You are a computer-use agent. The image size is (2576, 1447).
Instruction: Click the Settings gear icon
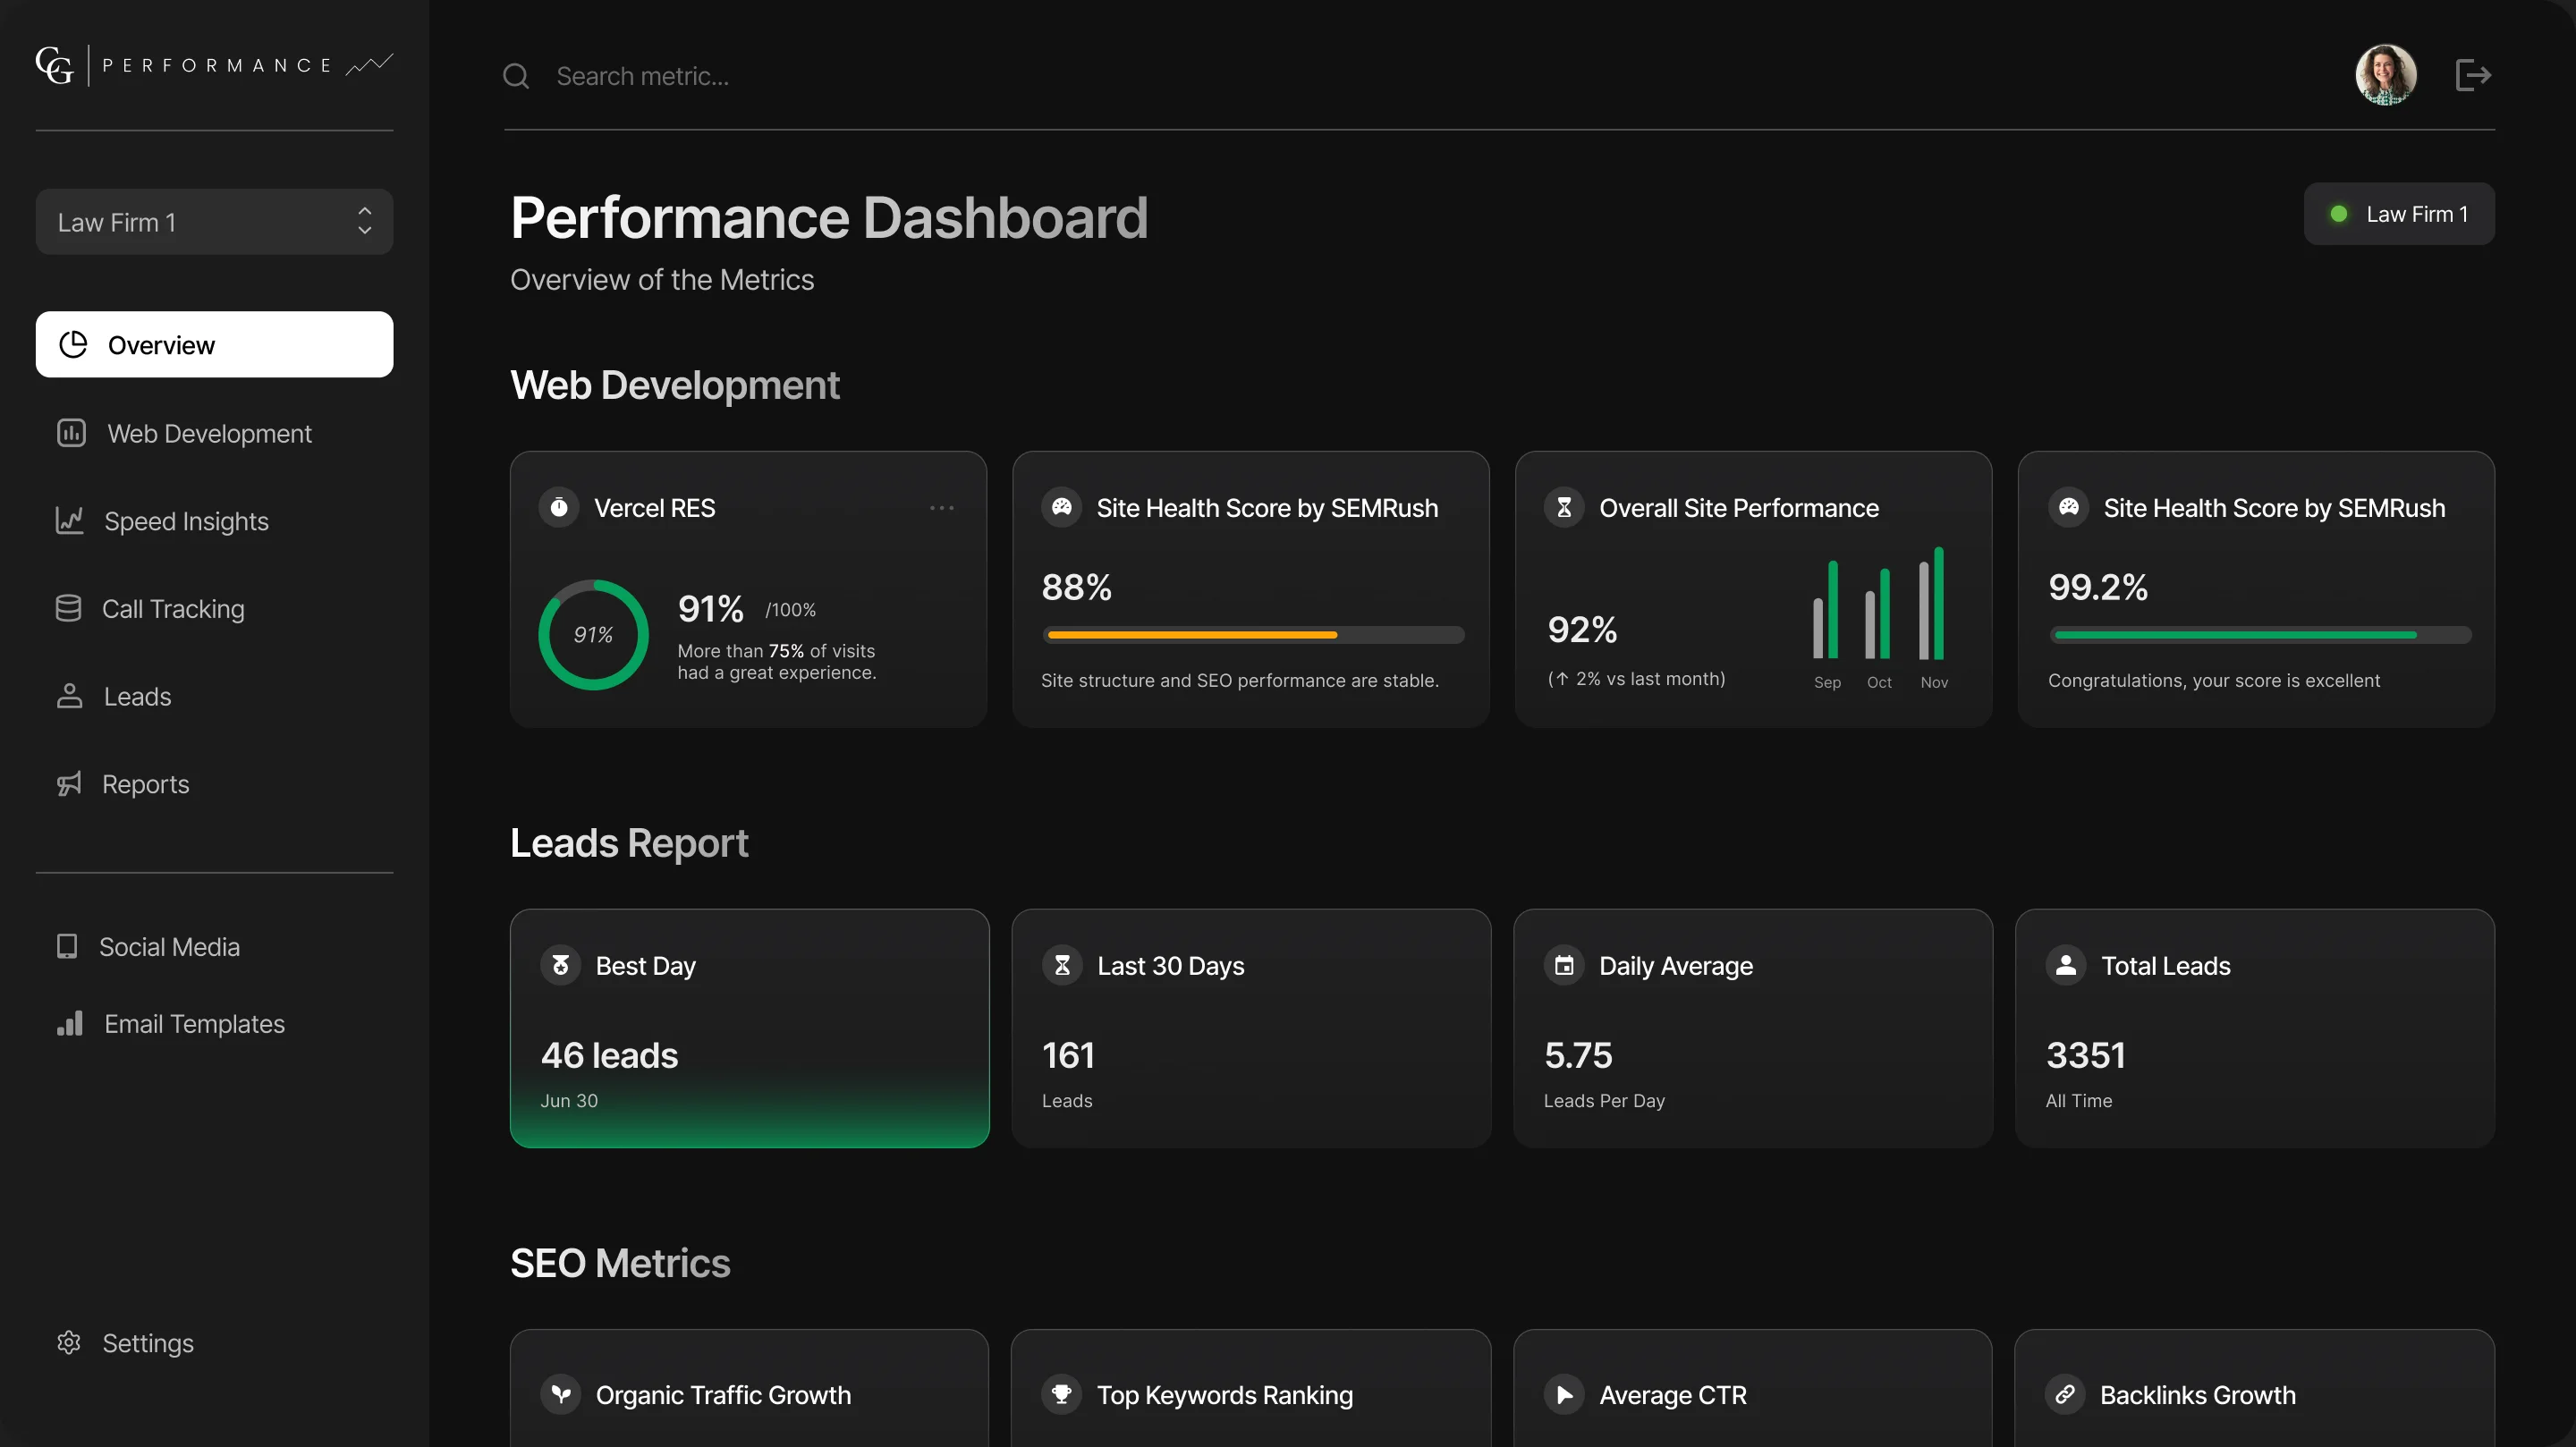pos(69,1342)
